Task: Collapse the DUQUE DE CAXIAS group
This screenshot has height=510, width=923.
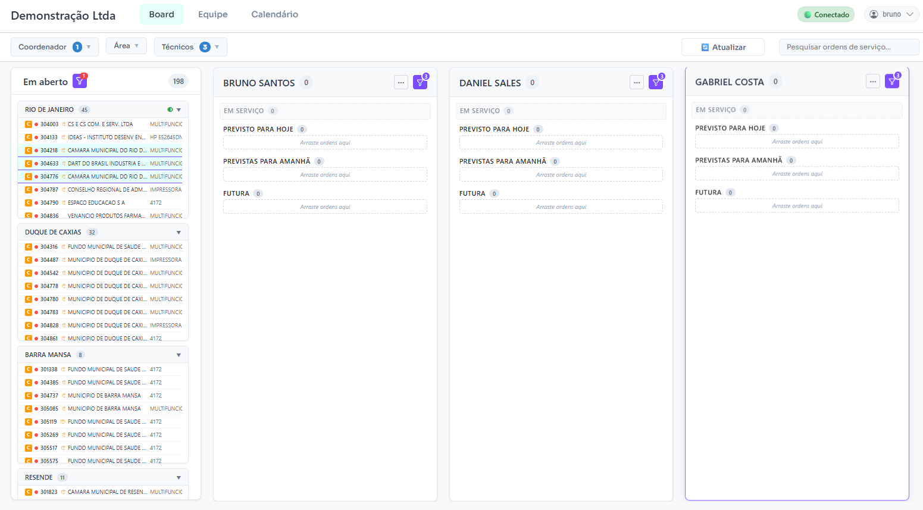Action: (179, 232)
